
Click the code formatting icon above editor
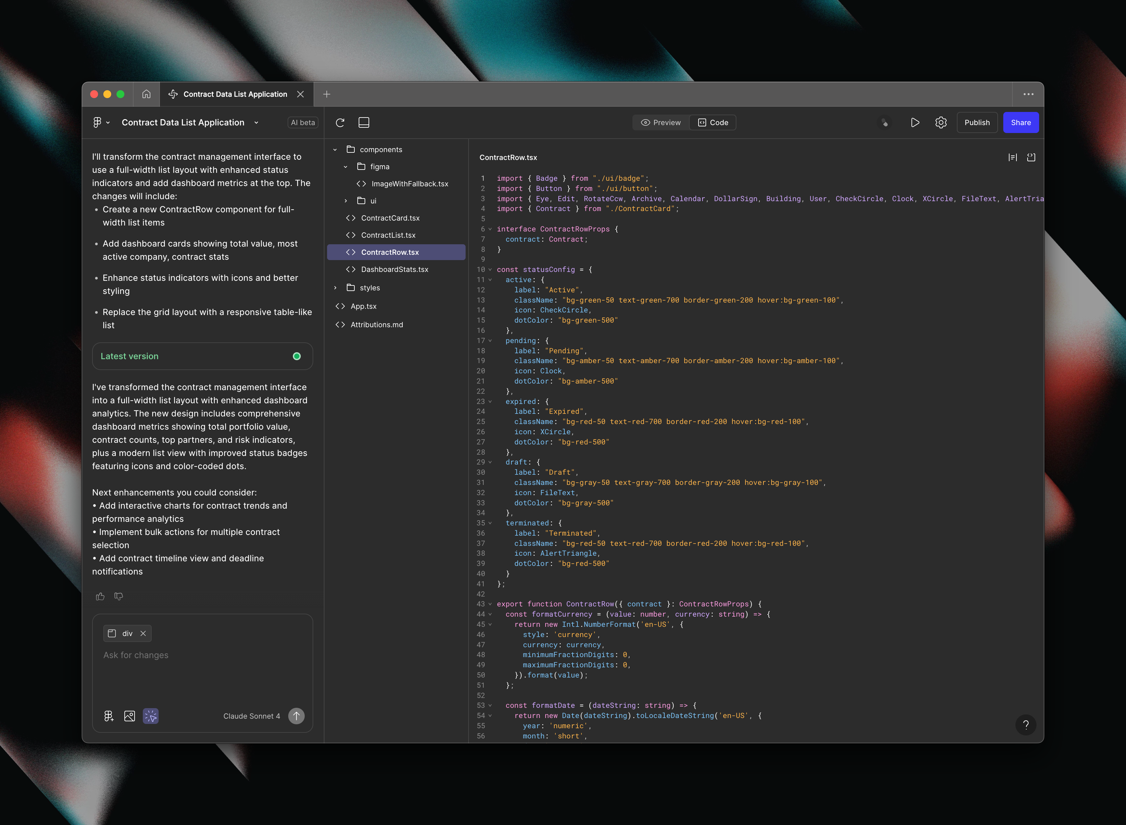(1012, 157)
